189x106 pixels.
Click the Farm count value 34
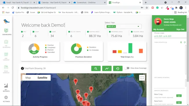[52, 36]
